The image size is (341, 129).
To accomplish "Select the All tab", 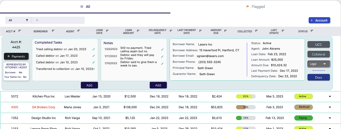I will 85,7.
